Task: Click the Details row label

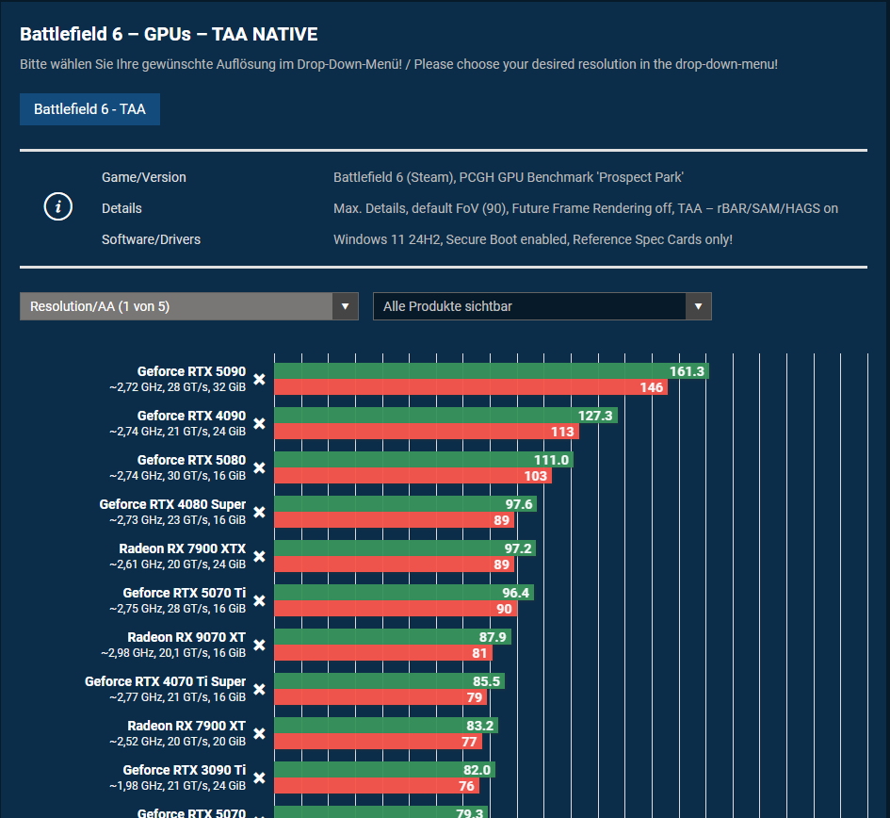Action: 121,208
